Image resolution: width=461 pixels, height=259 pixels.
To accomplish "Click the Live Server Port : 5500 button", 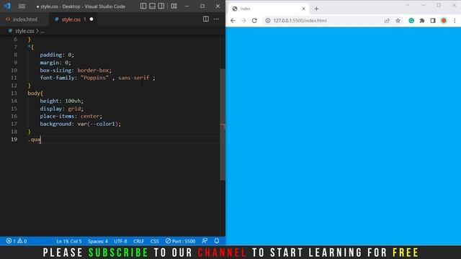I will [180, 241].
